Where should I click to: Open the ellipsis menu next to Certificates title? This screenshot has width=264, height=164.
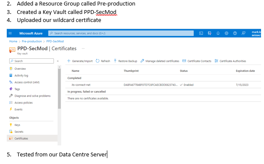[83, 49]
